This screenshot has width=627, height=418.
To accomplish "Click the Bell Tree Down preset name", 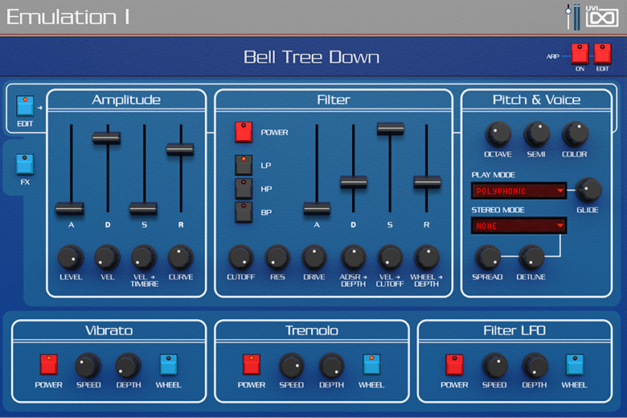I will pos(312,57).
